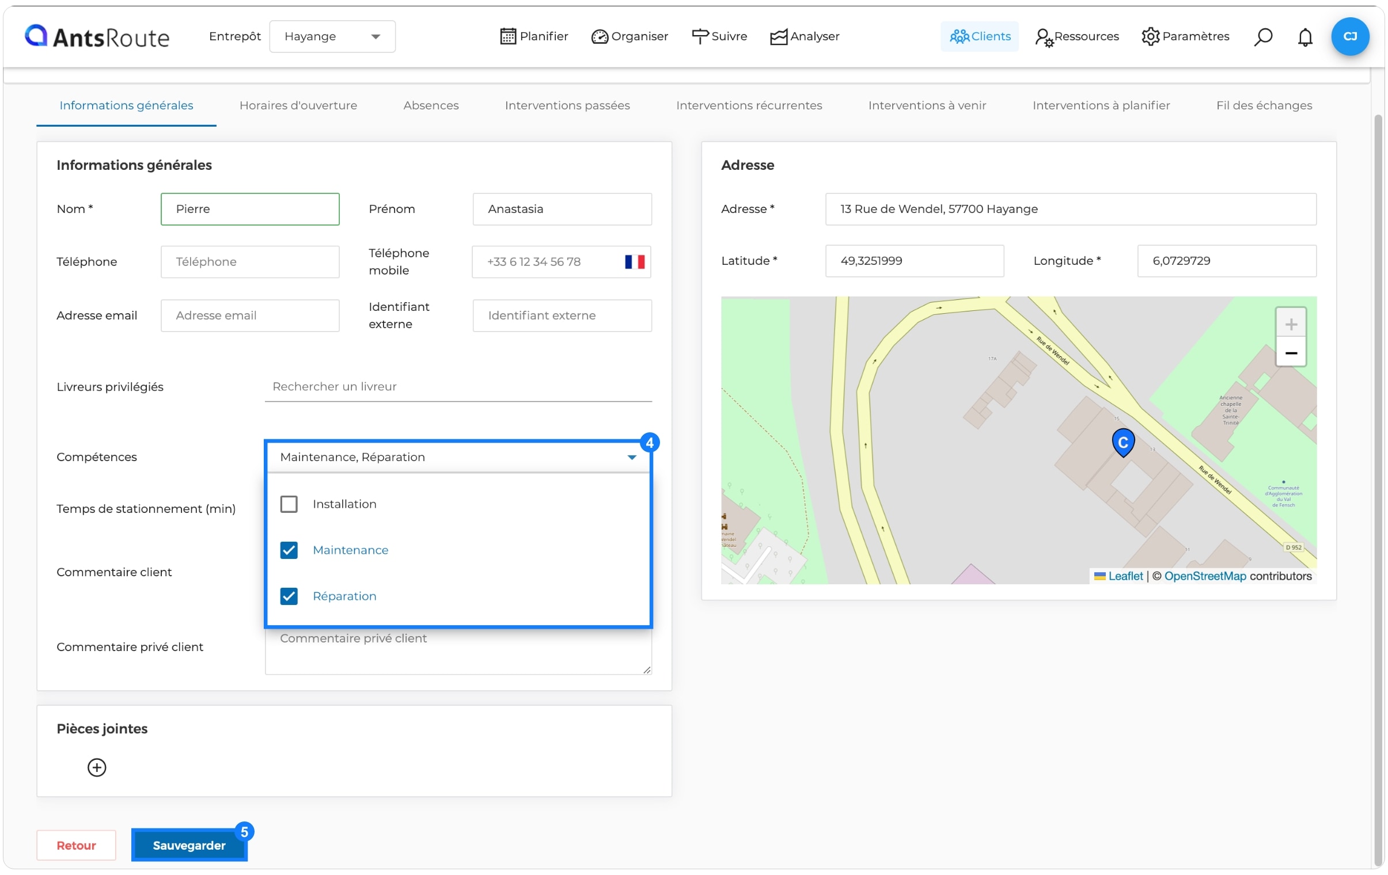Open the Planifier calendar menu
This screenshot has height=875, width=1388.
pos(534,36)
